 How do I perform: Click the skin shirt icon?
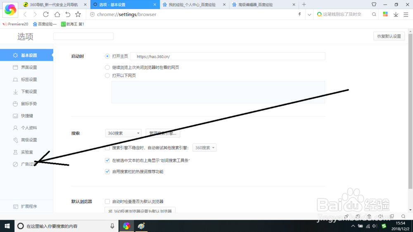pyautogui.click(x=374, y=5)
